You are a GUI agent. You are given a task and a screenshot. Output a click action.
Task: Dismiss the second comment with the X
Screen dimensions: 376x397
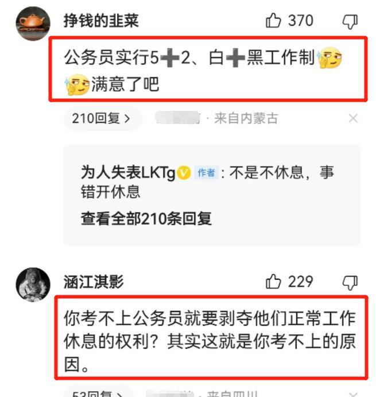point(353,395)
